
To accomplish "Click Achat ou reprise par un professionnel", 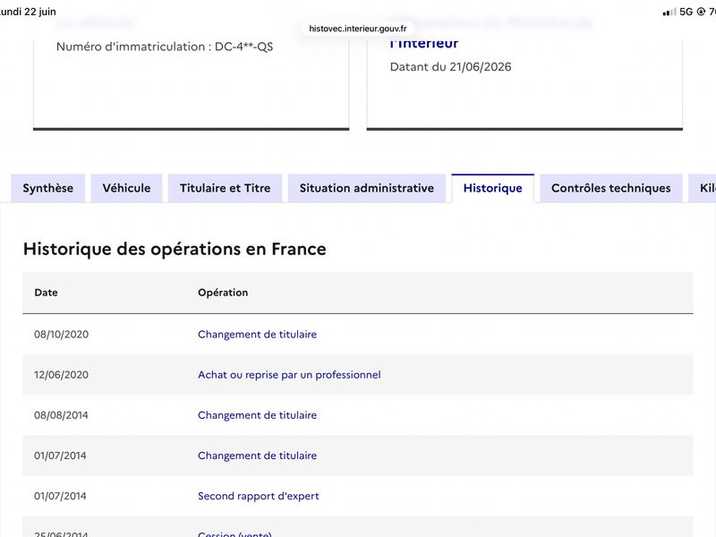I will pyautogui.click(x=289, y=375).
